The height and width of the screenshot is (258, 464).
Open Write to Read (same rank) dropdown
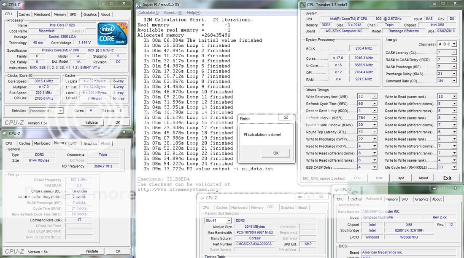click(454, 96)
